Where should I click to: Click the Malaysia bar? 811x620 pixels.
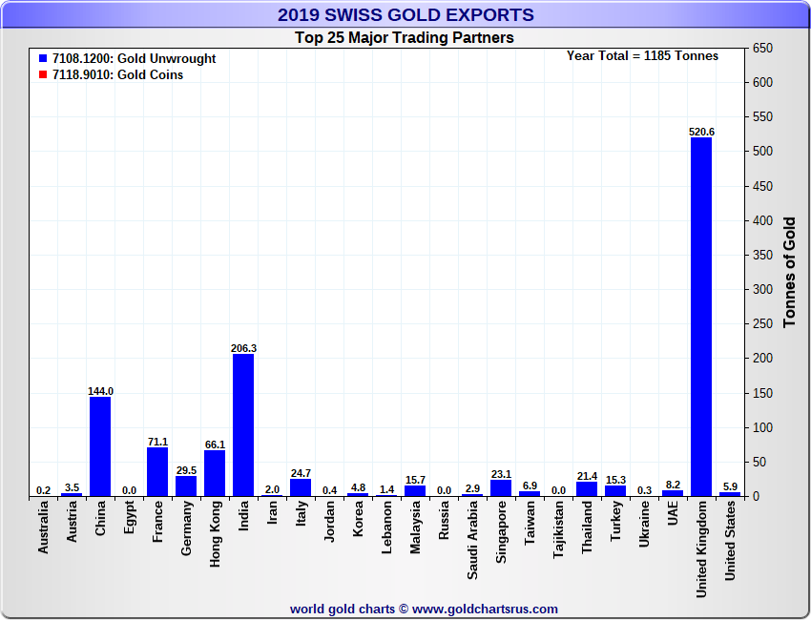pos(415,491)
